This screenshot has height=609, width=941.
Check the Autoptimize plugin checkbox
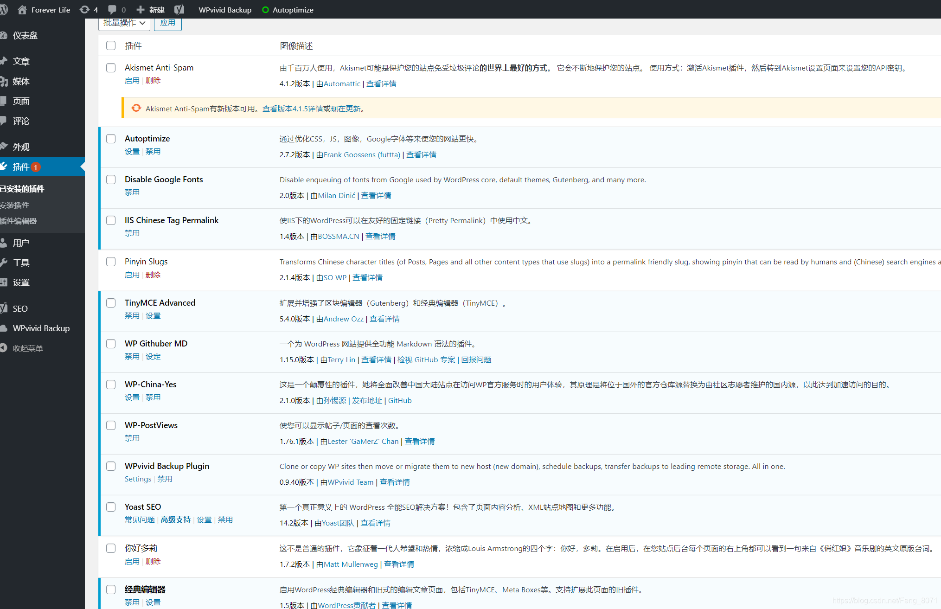click(111, 139)
